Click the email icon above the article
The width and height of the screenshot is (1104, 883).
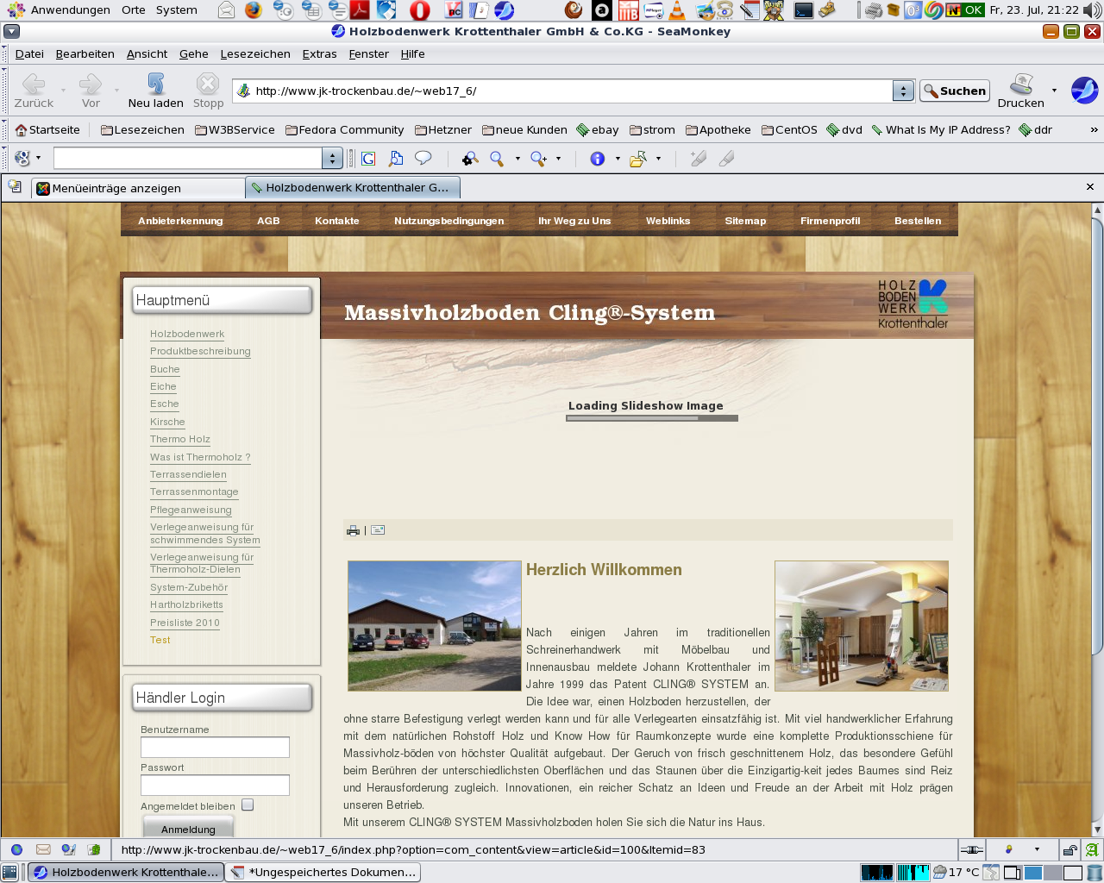click(378, 530)
